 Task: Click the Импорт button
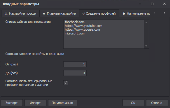tap(35, 103)
